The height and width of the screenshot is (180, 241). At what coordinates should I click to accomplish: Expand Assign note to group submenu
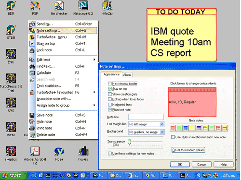click(63, 105)
